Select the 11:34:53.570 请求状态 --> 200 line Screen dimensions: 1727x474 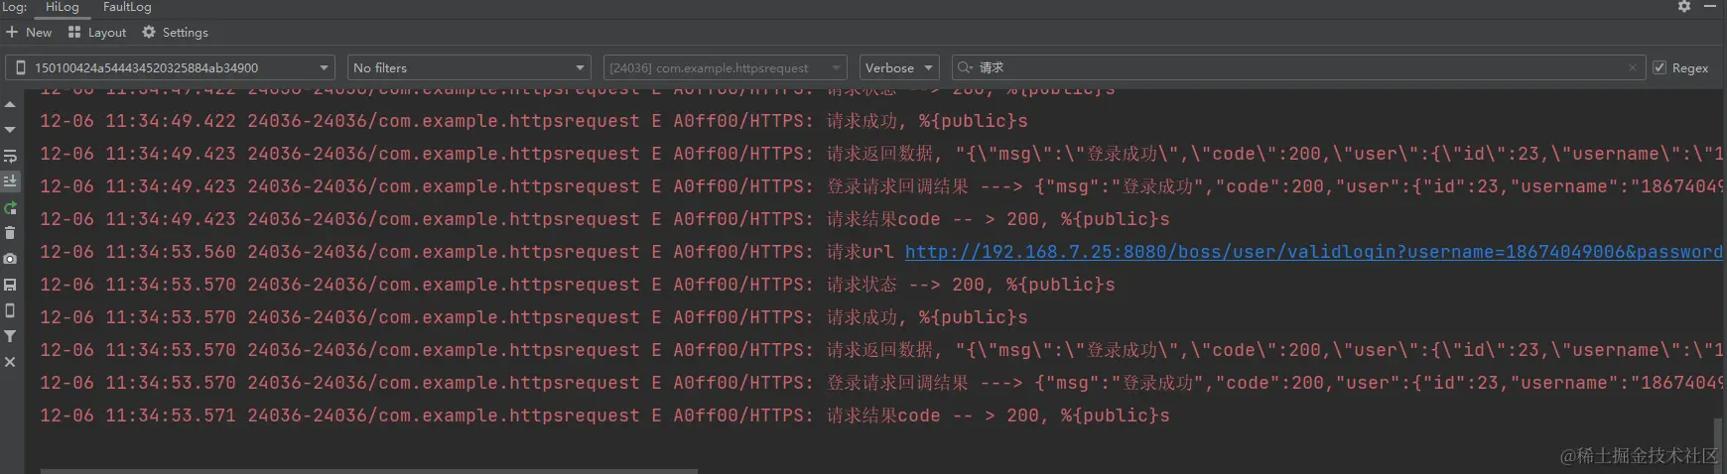point(578,285)
